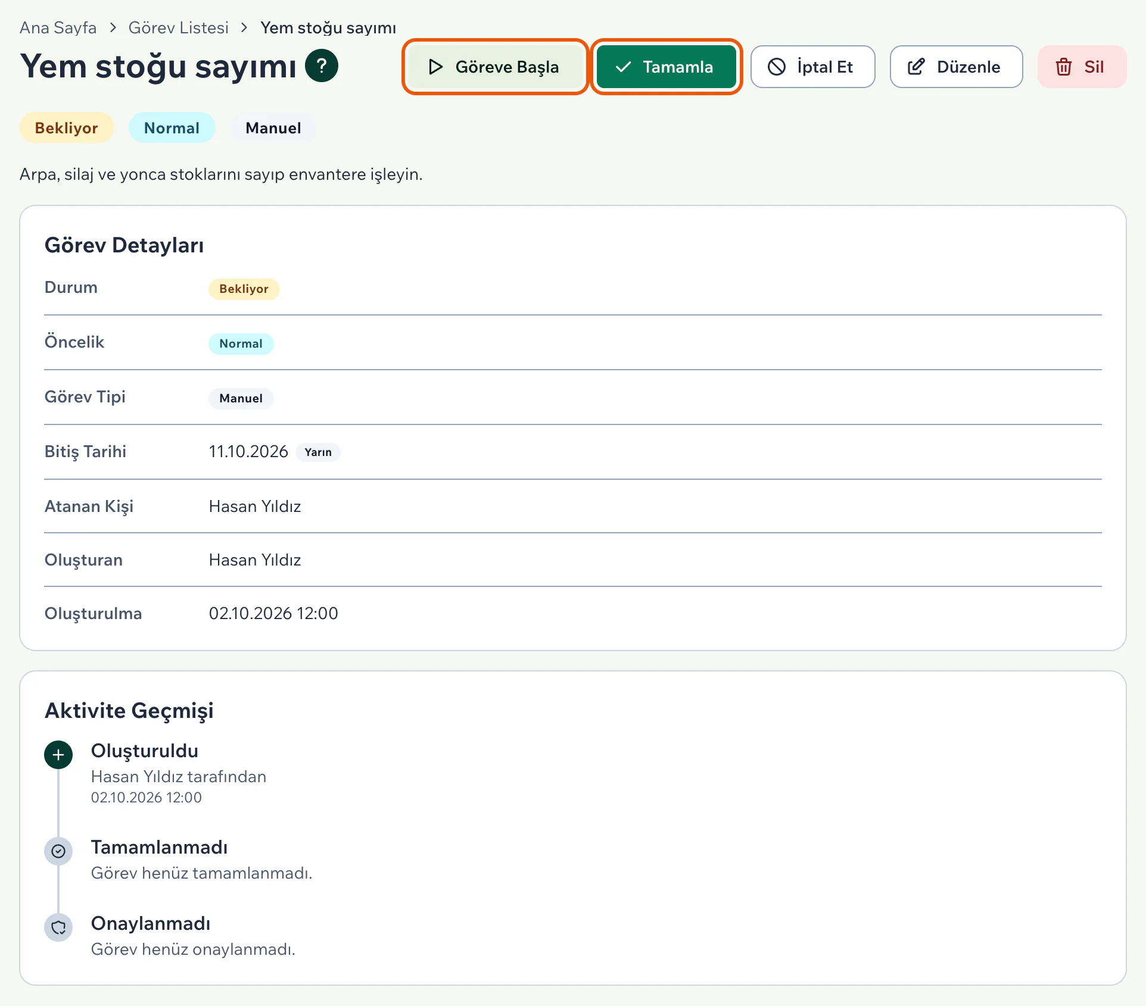Viewport: 1146px width, 1006px height.
Task: Select the due date 11.10.2026
Action: pyautogui.click(x=248, y=452)
